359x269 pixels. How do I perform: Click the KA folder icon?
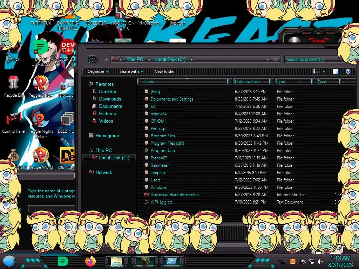tap(147, 106)
